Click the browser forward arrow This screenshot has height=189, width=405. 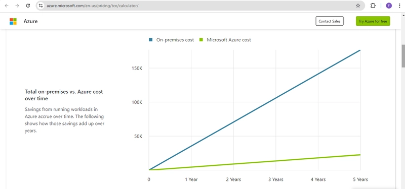[x=17, y=6]
